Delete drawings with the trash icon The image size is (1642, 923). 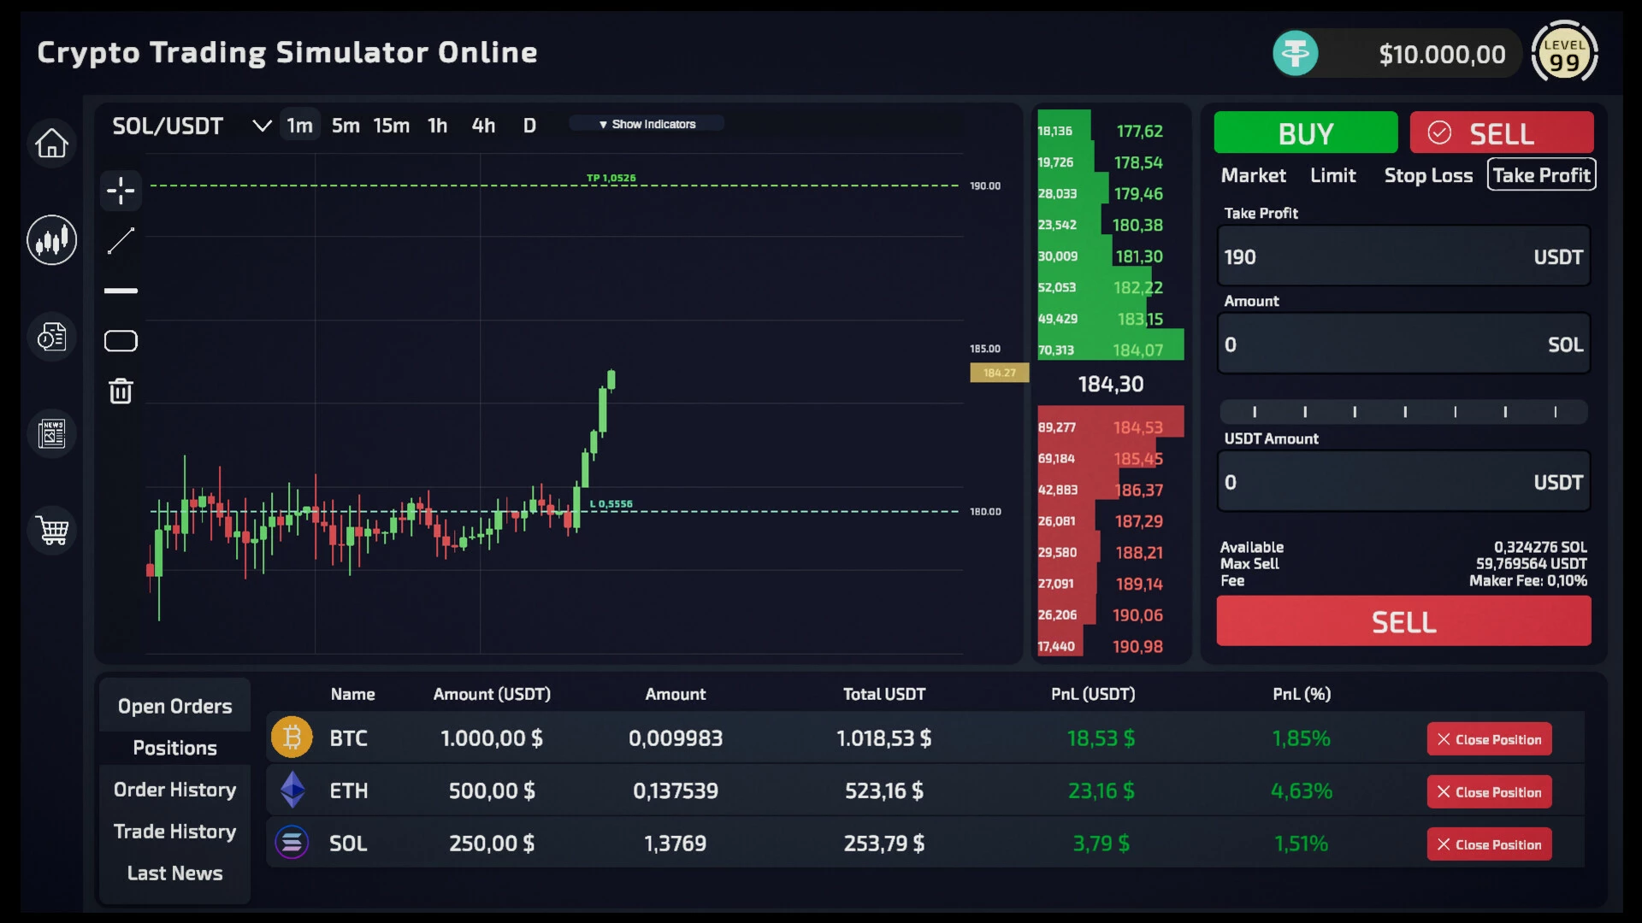click(121, 391)
